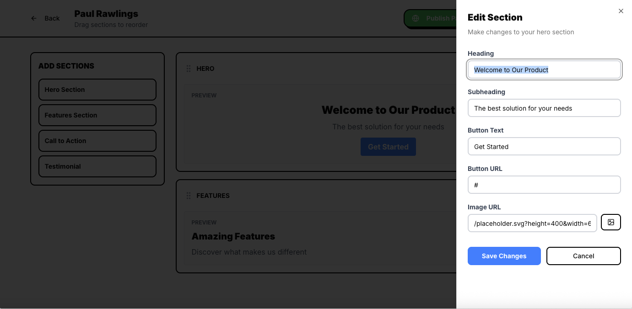Add a Features Section

point(97,115)
